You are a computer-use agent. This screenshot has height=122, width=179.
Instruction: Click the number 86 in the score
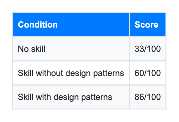click(139, 97)
